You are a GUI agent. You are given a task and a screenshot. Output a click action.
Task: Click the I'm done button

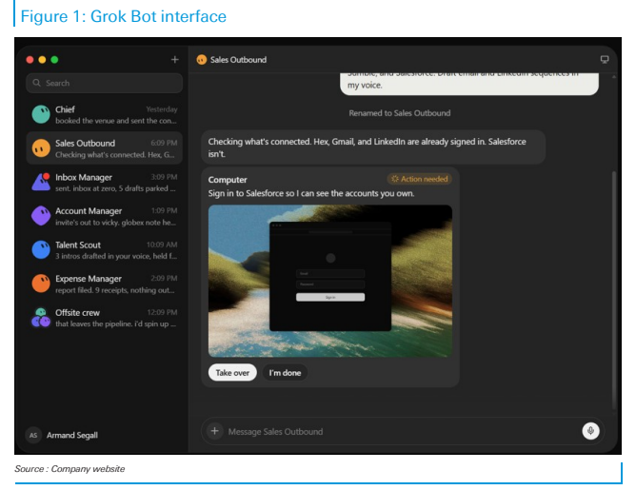coord(285,372)
